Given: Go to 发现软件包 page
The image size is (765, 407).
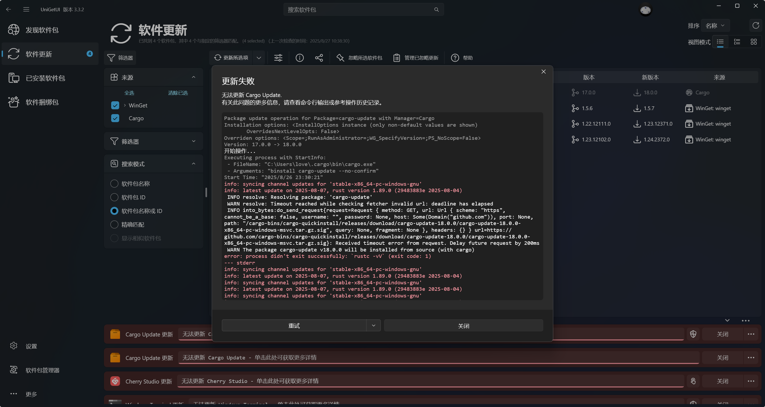Looking at the screenshot, I should (x=50, y=30).
